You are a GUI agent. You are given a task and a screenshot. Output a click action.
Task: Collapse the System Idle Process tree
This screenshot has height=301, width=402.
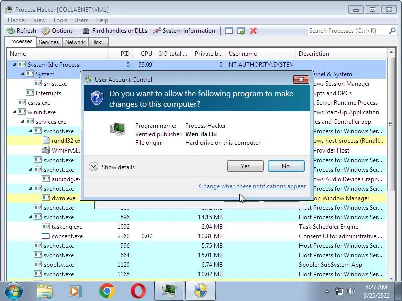[x=14, y=65]
